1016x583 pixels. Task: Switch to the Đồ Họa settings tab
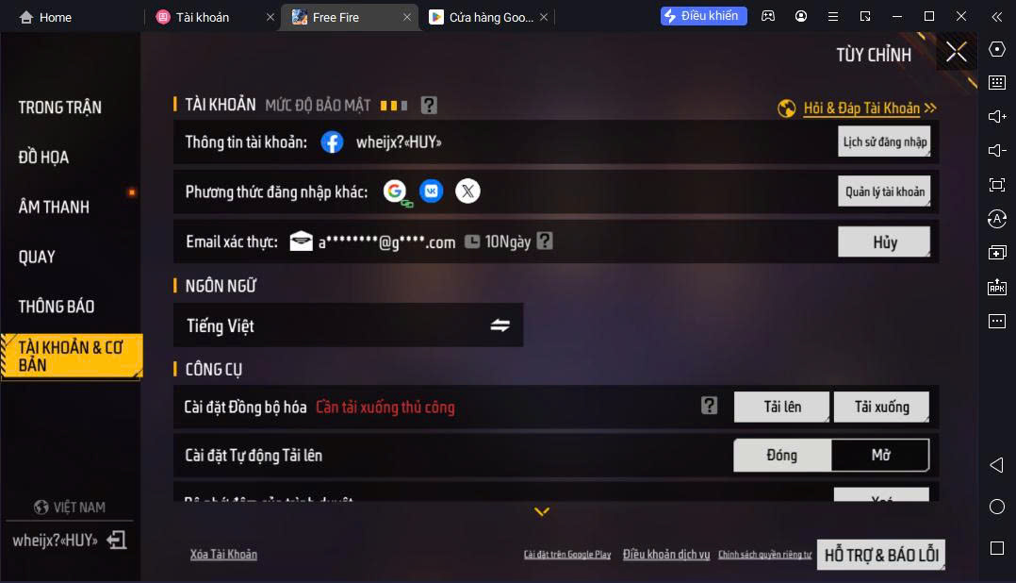tap(43, 157)
